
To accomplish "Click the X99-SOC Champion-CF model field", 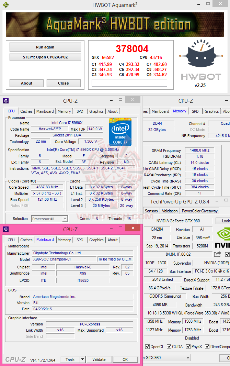I will click(x=64, y=259).
